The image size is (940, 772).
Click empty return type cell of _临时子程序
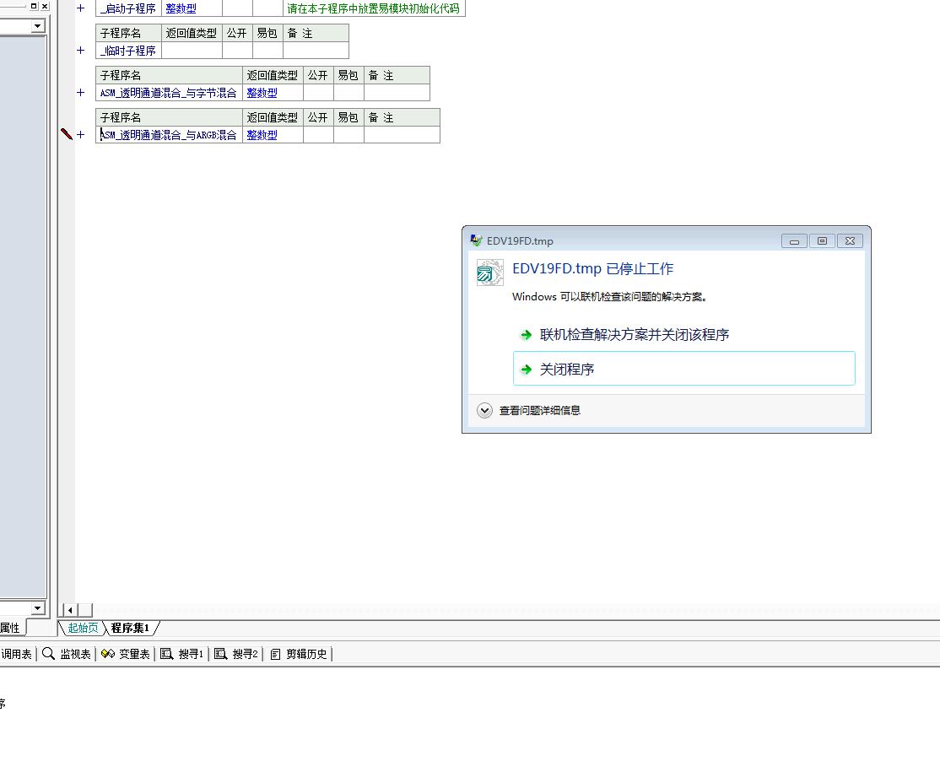192,51
